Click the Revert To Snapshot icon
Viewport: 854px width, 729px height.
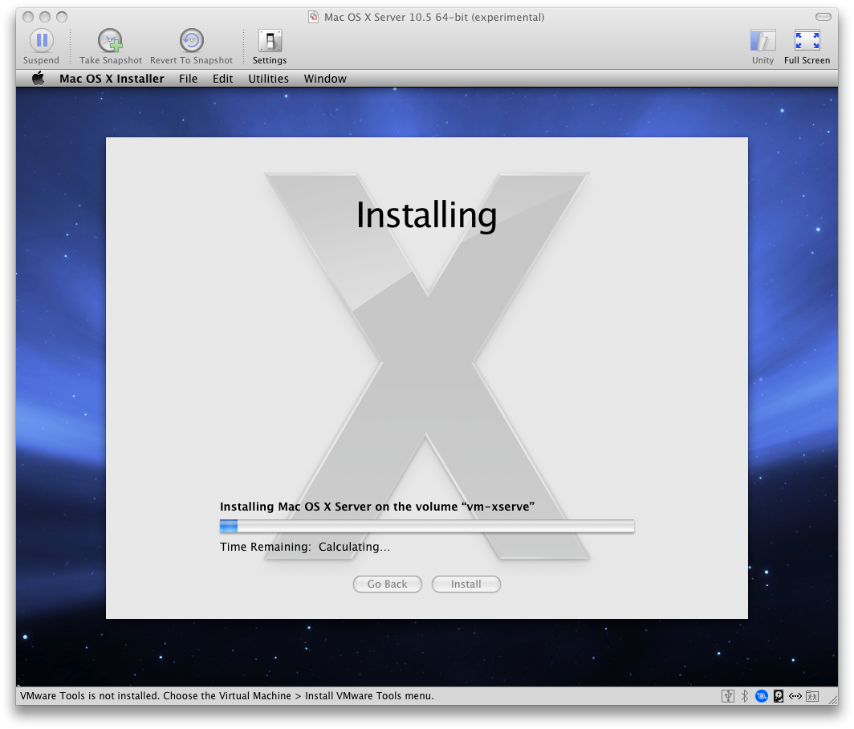[191, 40]
